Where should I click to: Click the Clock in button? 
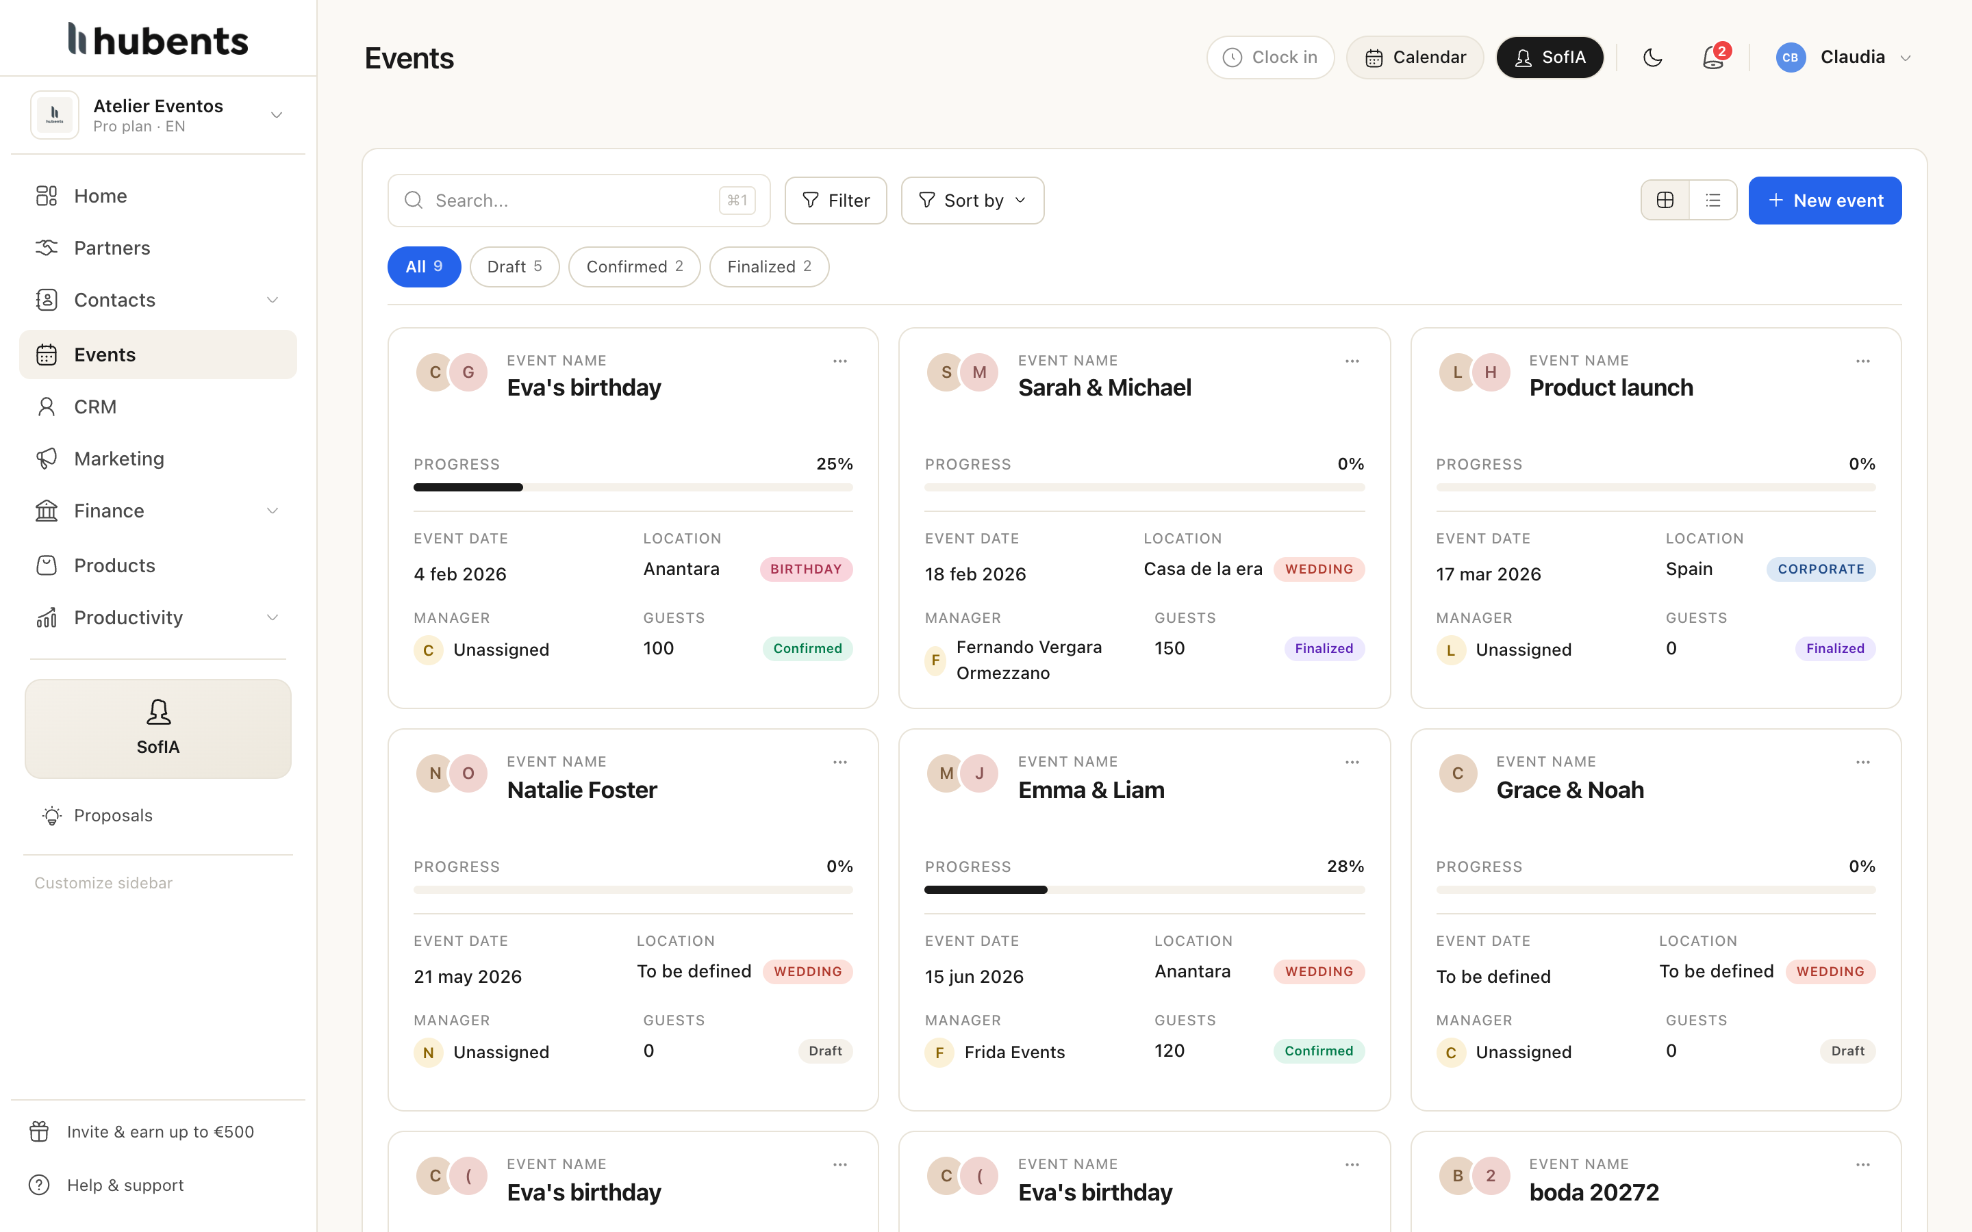pyautogui.click(x=1270, y=58)
